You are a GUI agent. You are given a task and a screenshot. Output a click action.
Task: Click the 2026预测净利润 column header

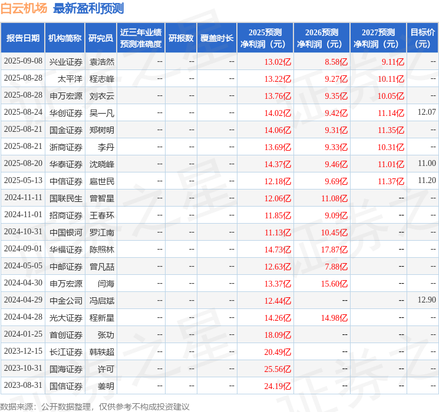(x=322, y=38)
